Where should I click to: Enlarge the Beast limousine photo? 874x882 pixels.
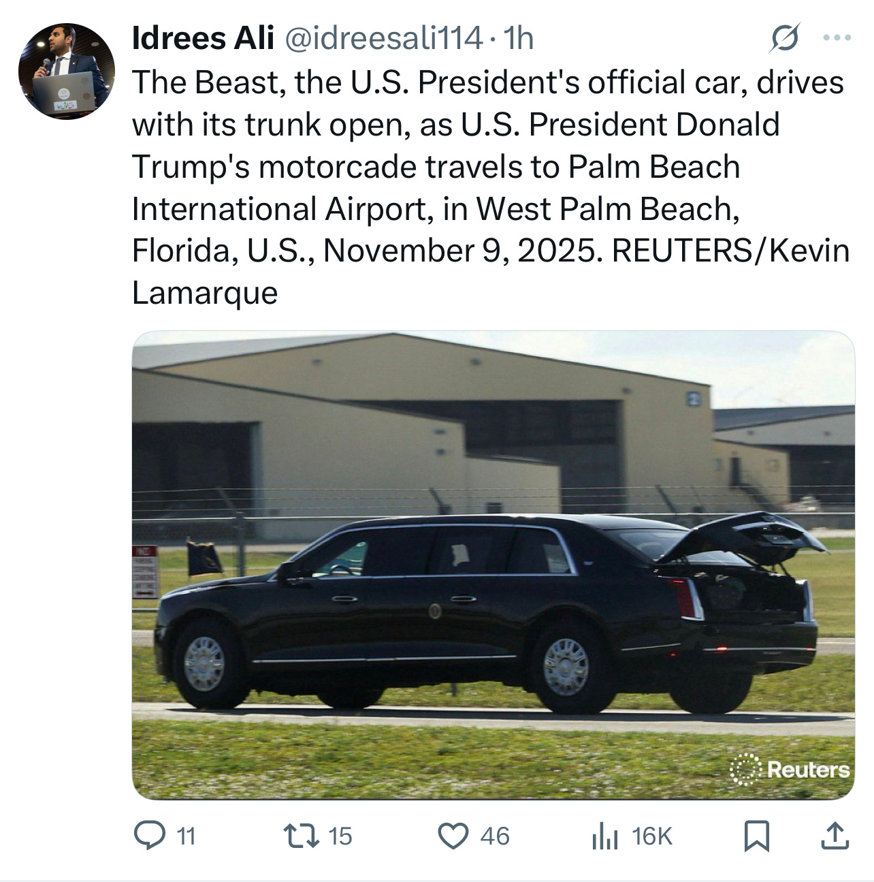493,565
